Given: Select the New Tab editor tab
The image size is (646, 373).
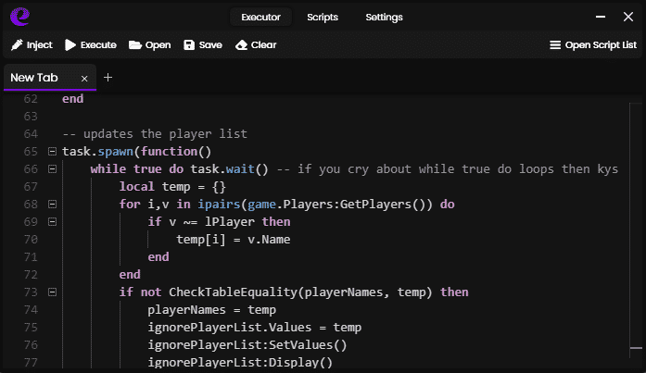Looking at the screenshot, I should (50, 78).
